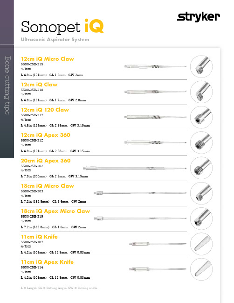Click the Ultrasonic Aspirator System subtitle
This screenshot has width=234, height=303.
(55, 39)
